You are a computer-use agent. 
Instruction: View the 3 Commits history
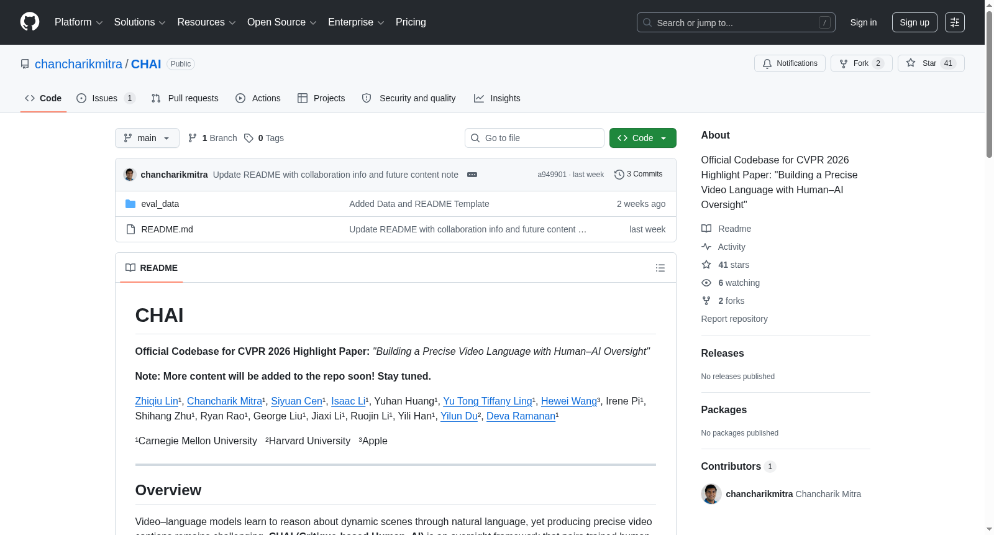[638, 175]
